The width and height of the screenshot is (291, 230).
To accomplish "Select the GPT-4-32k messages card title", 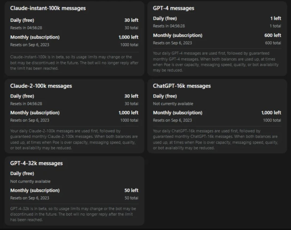I will (36, 163).
